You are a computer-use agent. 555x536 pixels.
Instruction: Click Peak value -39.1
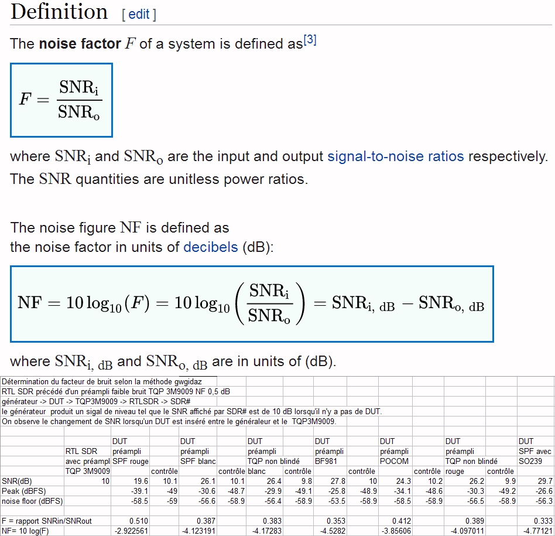(139, 491)
